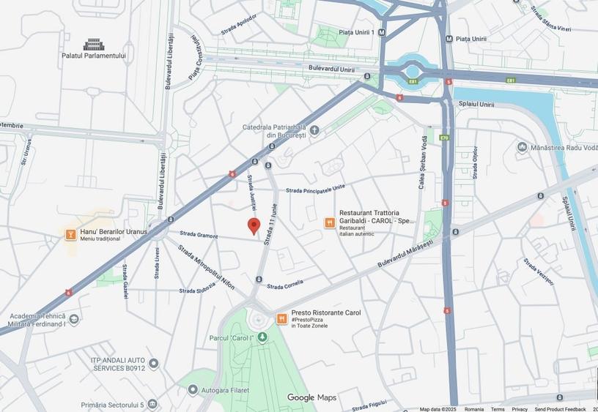Viewport: 598px width, 412px height.
Task: Select the Piața Unirii metro icon
Action: tap(449, 39)
